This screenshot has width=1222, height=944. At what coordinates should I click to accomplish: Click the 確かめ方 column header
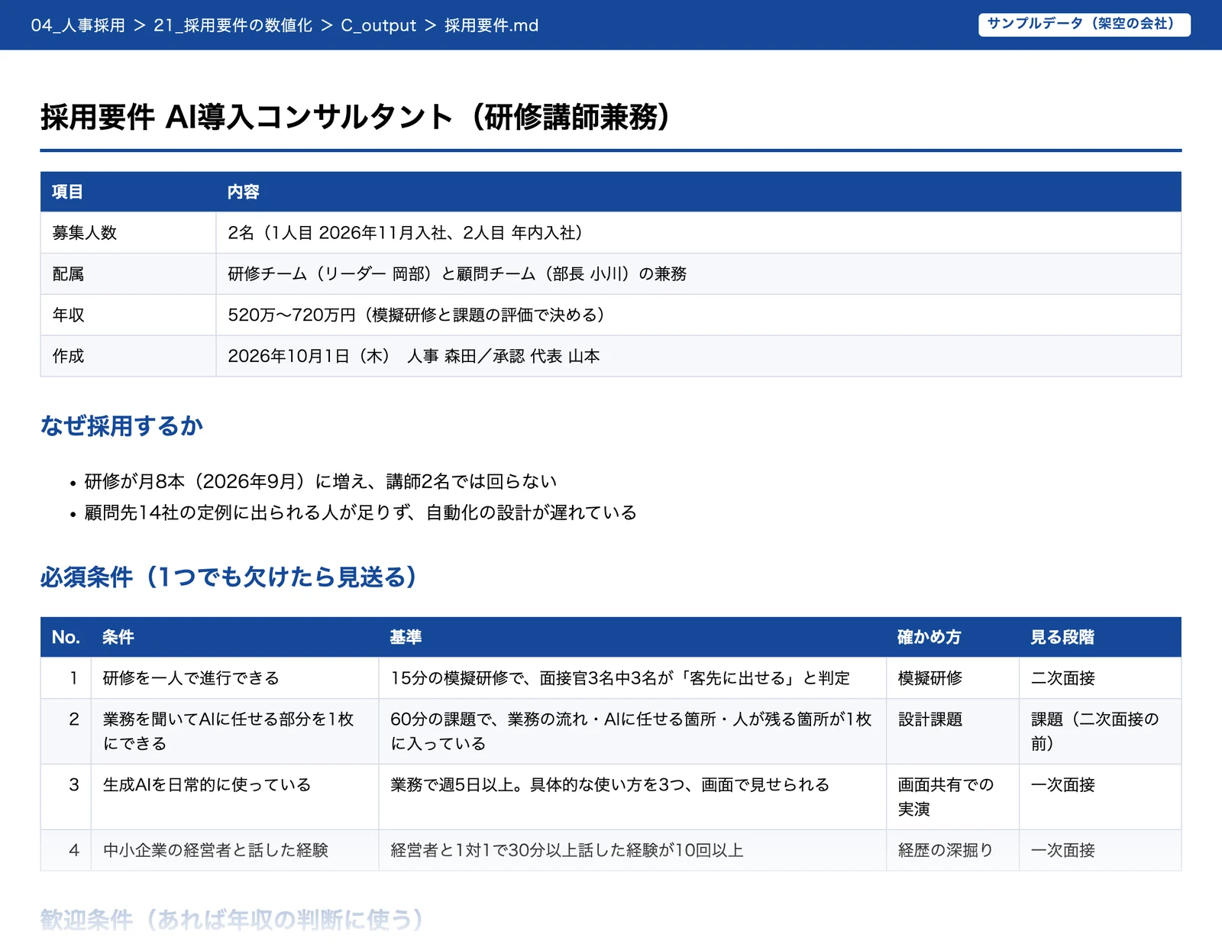pyautogui.click(x=929, y=637)
